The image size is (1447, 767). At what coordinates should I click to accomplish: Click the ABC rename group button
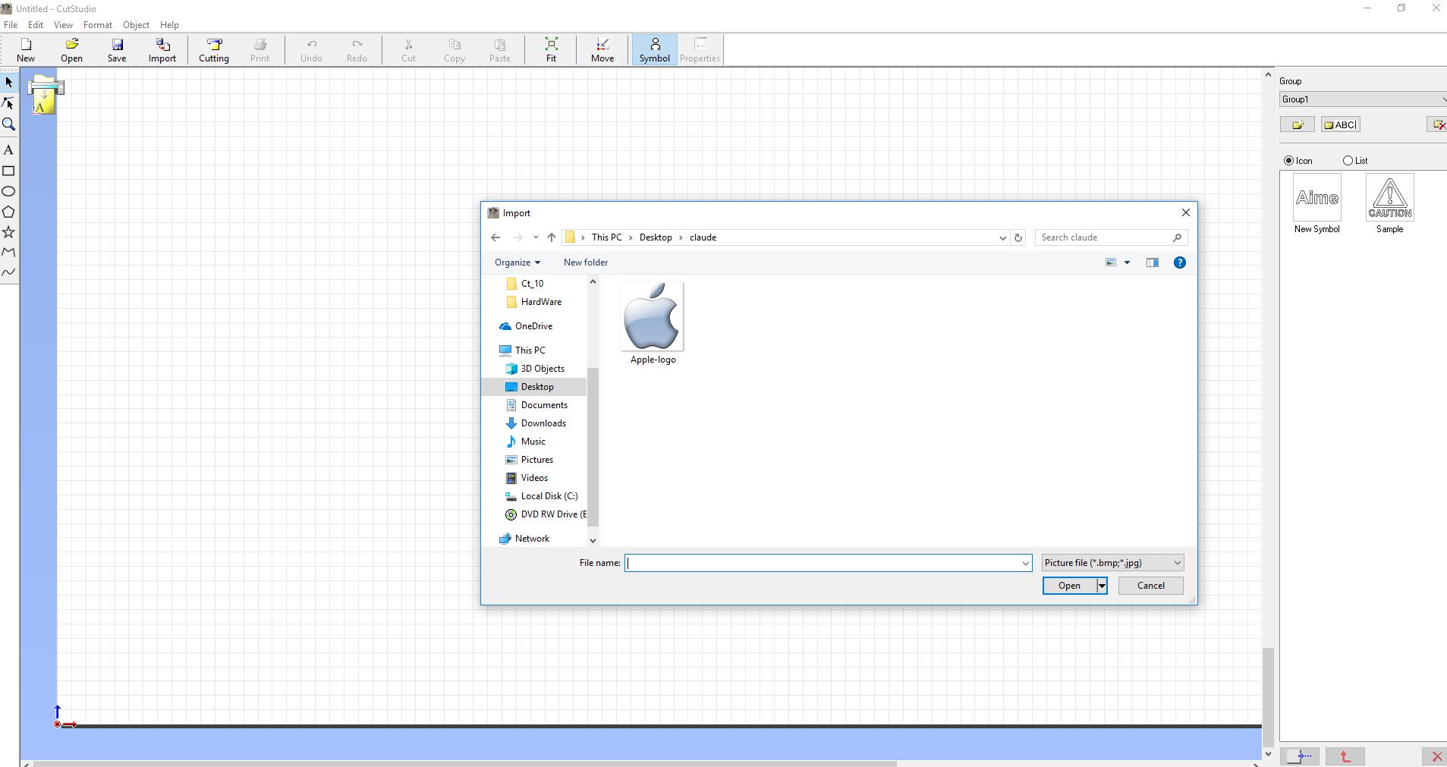[1341, 124]
